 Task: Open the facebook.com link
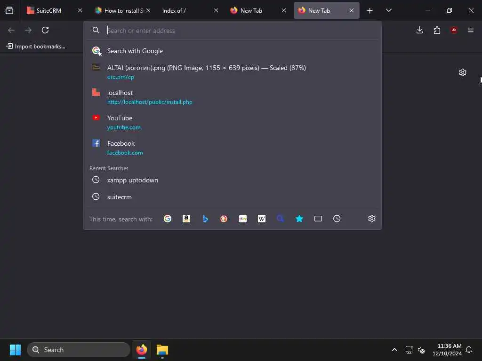(125, 153)
